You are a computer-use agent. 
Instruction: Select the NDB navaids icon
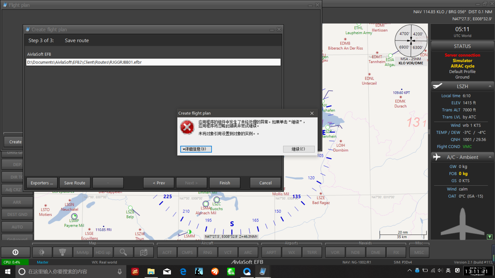(x=355, y=252)
